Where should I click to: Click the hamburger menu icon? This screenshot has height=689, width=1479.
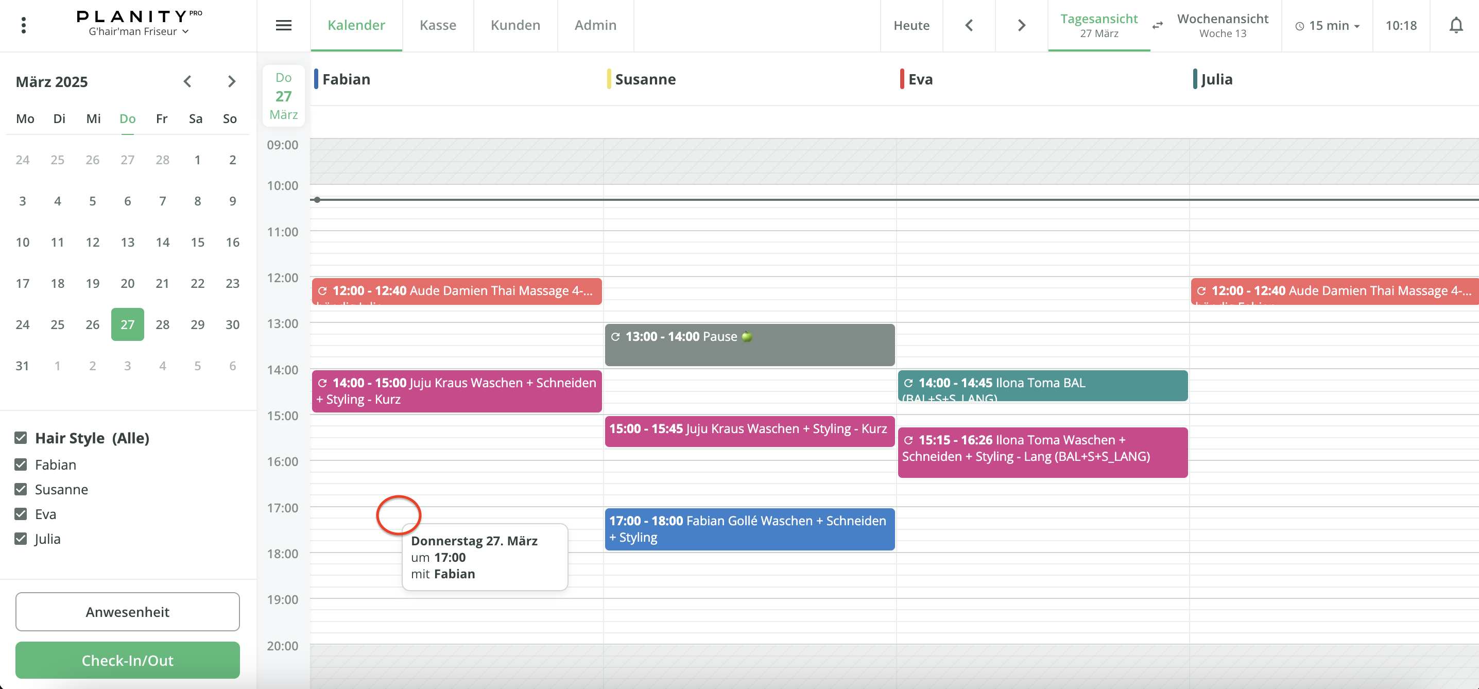tap(284, 25)
